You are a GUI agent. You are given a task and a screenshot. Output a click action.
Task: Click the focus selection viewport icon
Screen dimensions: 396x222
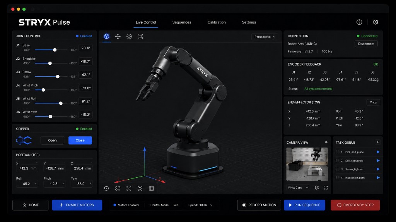click(x=118, y=188)
